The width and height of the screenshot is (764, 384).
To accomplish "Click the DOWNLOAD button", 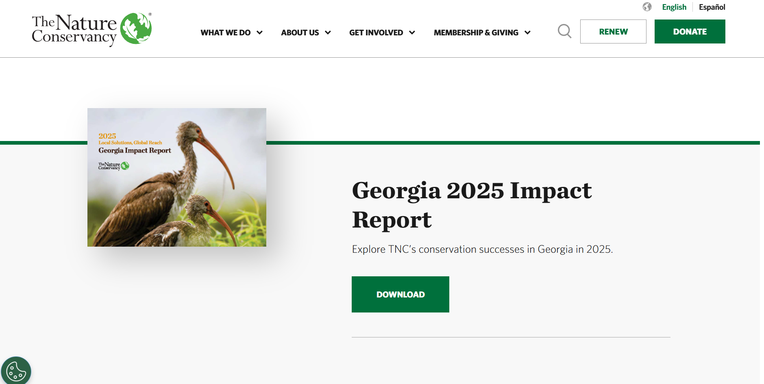I will point(400,294).
